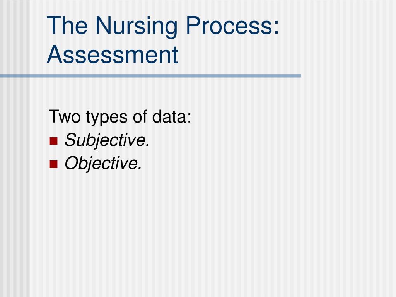
Task: Click the word "Nursing" in the title
Action: (137, 27)
